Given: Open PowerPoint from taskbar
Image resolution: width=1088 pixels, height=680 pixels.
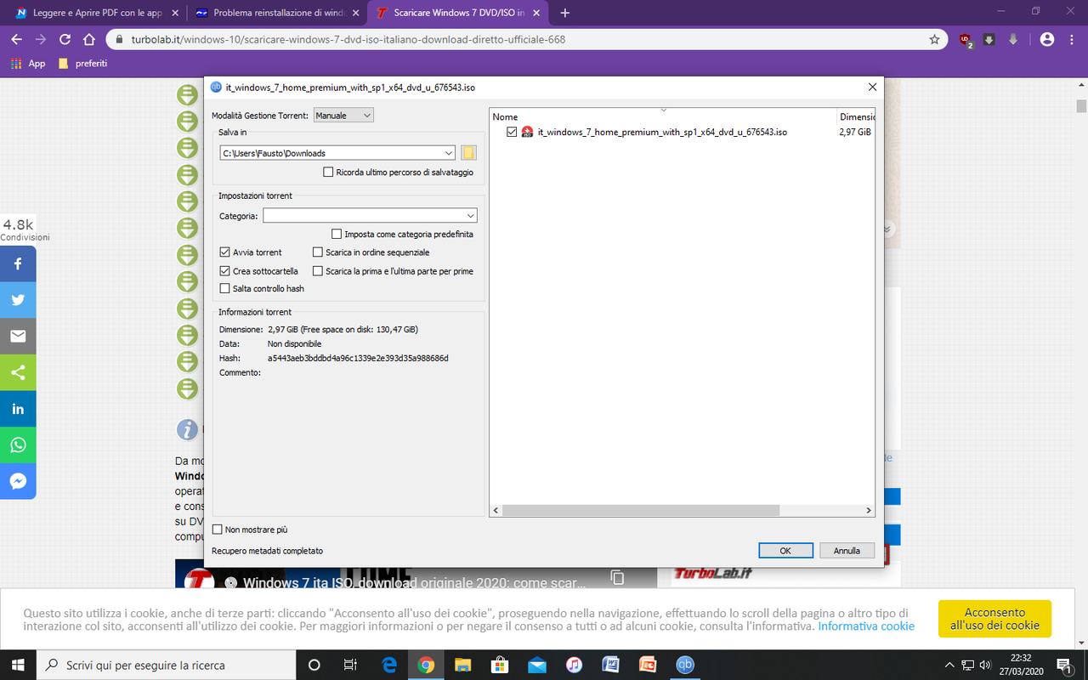Looking at the screenshot, I should tap(647, 665).
